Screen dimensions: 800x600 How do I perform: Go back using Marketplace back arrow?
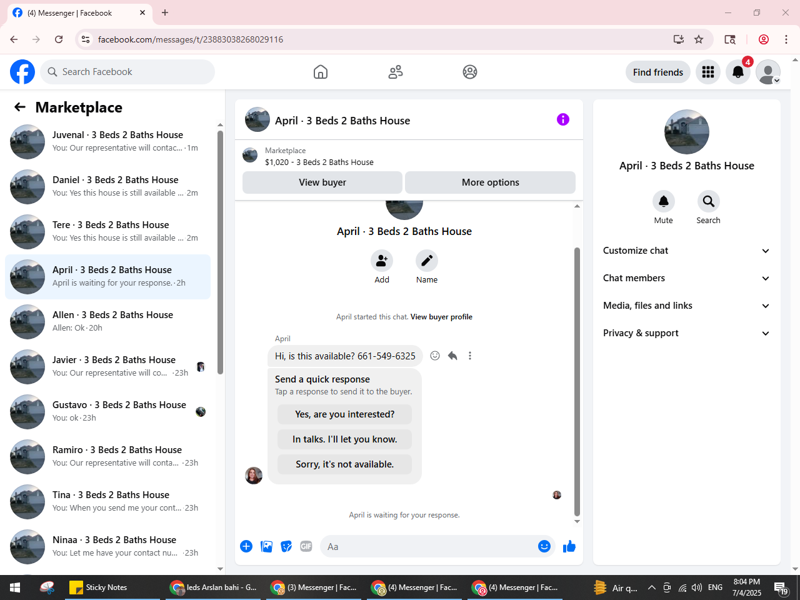pos(20,107)
